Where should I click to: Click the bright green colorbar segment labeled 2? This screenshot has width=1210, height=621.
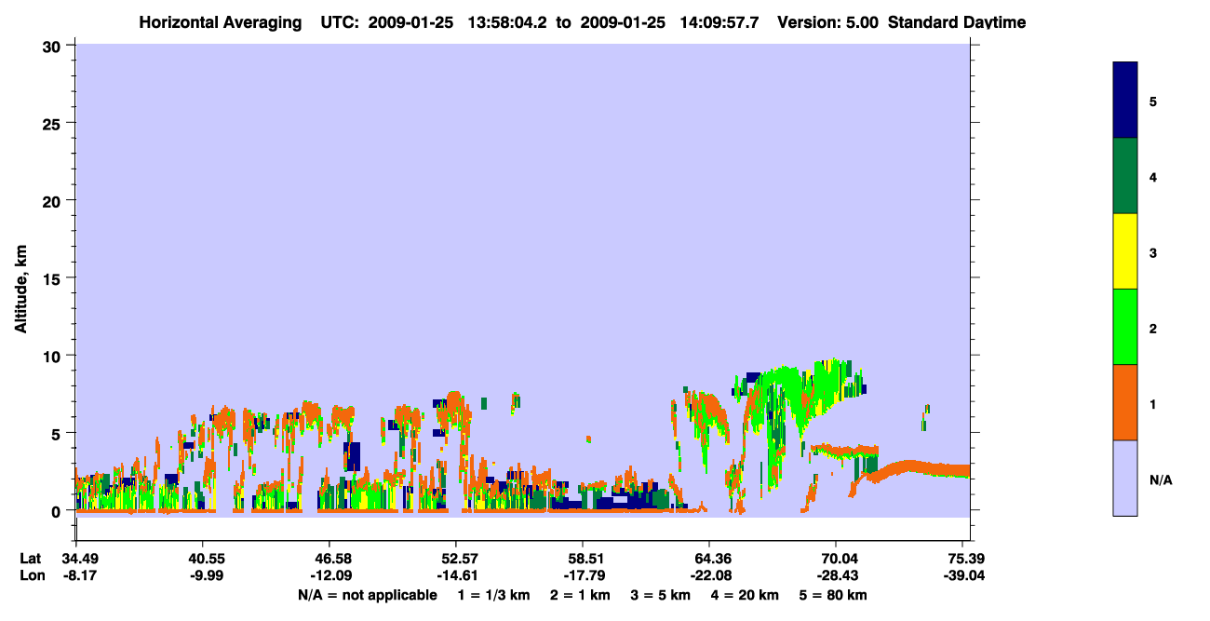(1125, 327)
